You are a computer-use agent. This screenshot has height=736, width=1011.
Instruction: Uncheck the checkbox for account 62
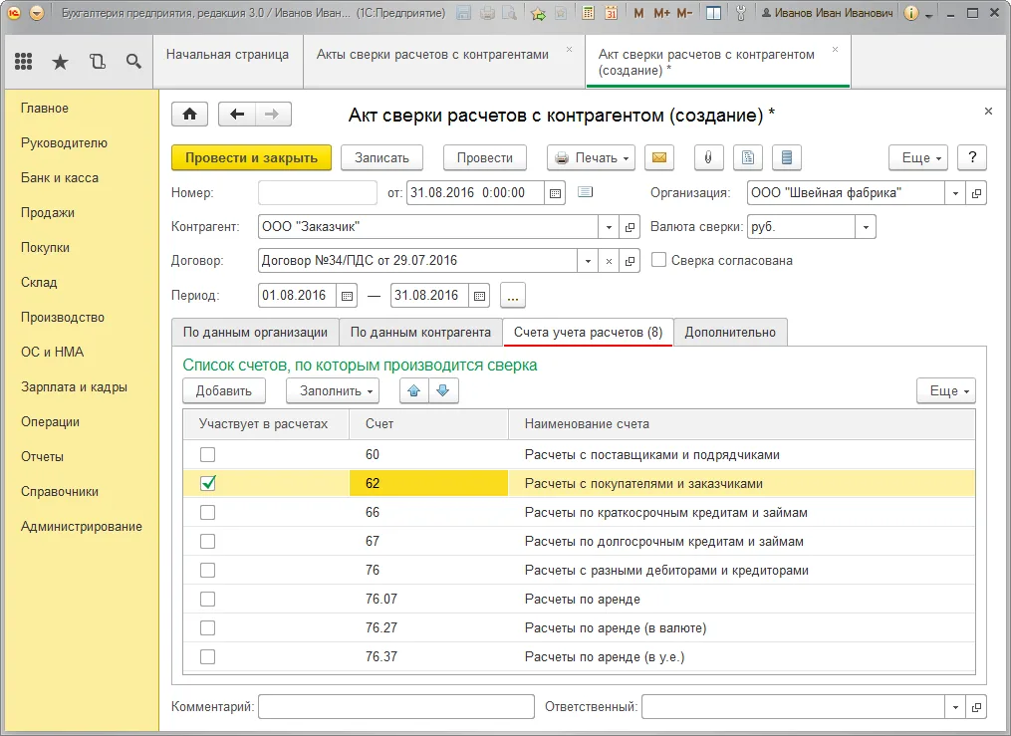[208, 484]
